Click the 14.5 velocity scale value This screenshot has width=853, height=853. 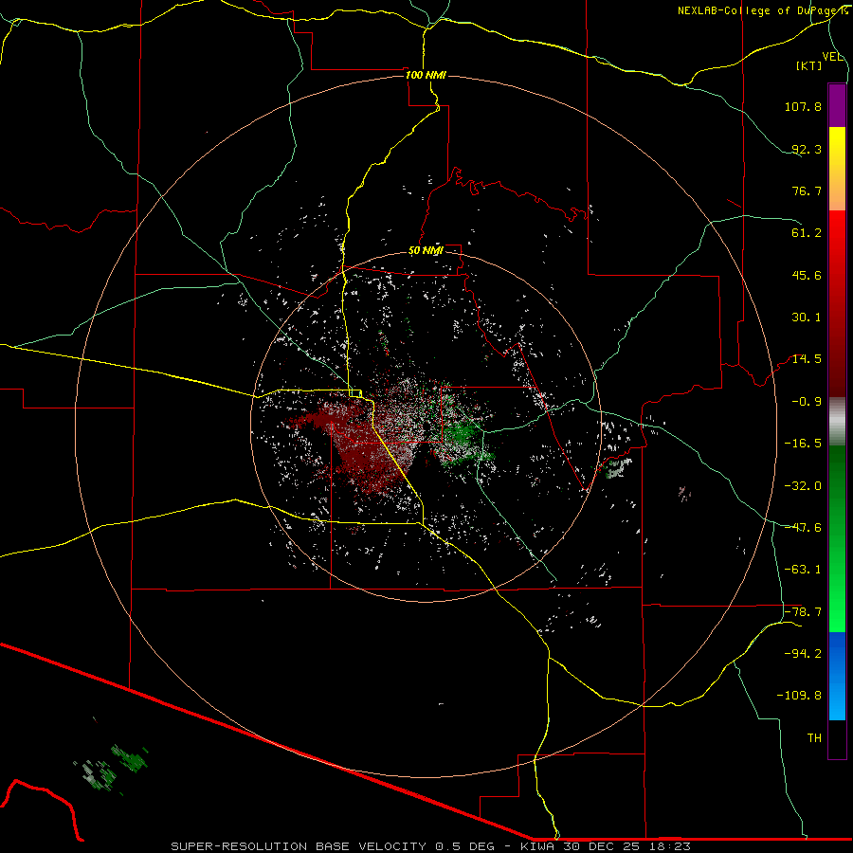807,359
